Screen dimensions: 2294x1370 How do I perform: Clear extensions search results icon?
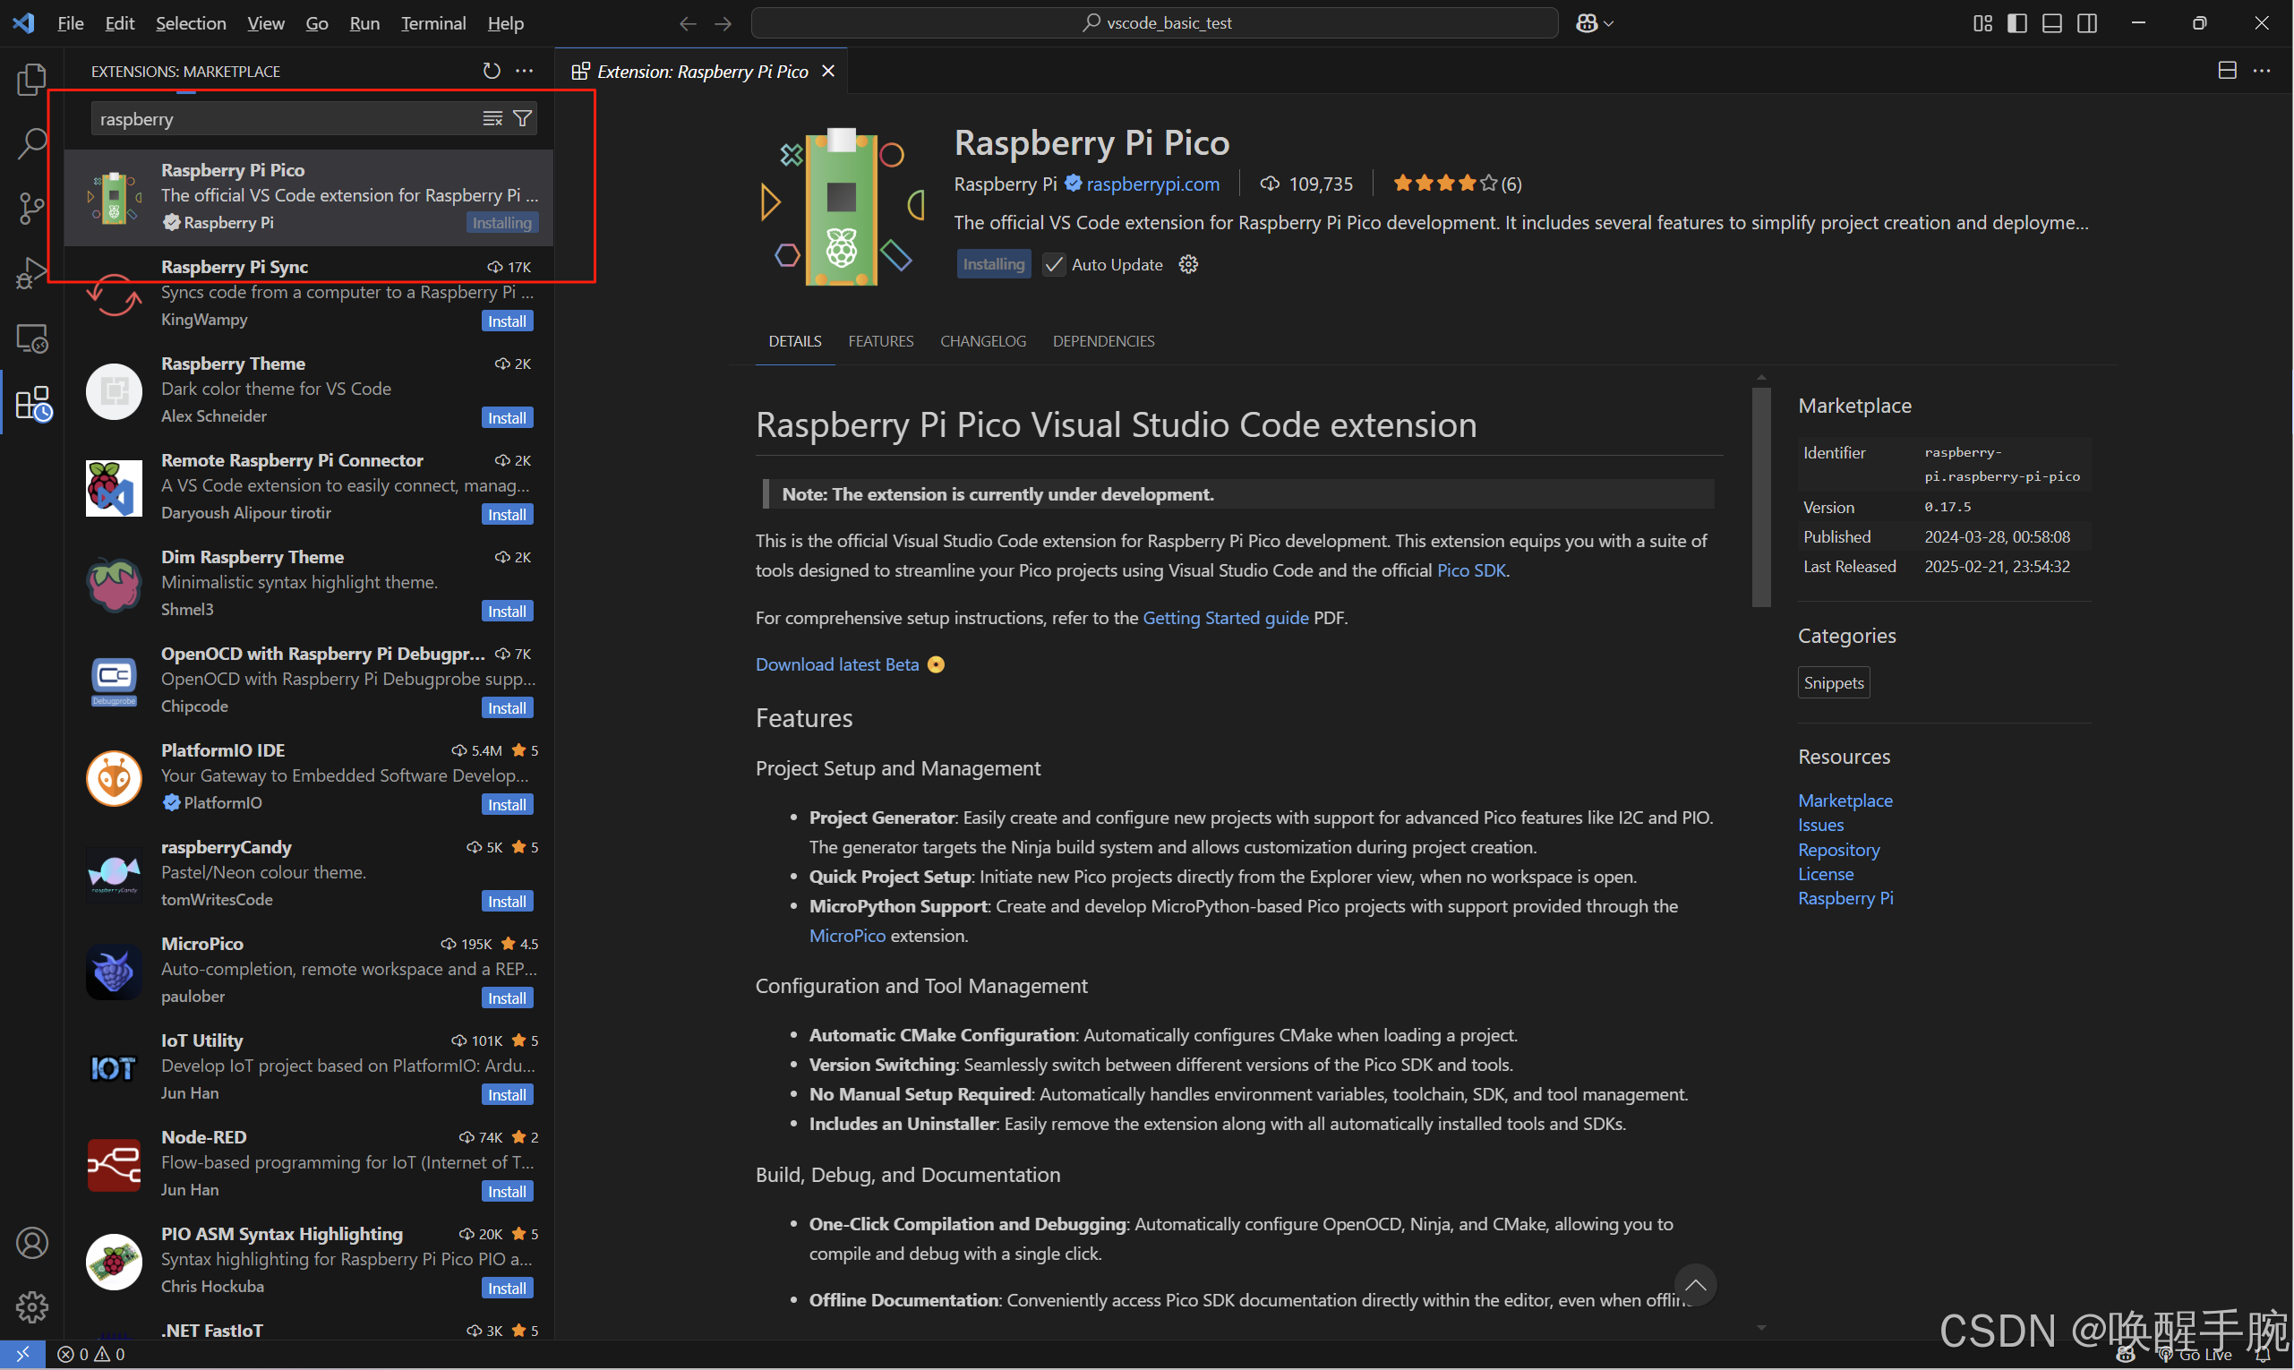coord(492,118)
